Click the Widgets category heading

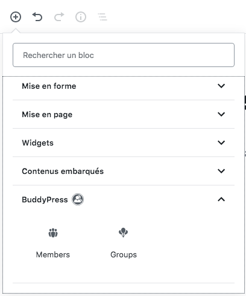[x=38, y=143]
